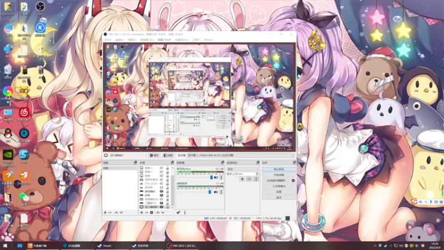Remove the selected scene with the Scenes minus icon
This screenshot has width=444, height=250.
click(x=110, y=212)
